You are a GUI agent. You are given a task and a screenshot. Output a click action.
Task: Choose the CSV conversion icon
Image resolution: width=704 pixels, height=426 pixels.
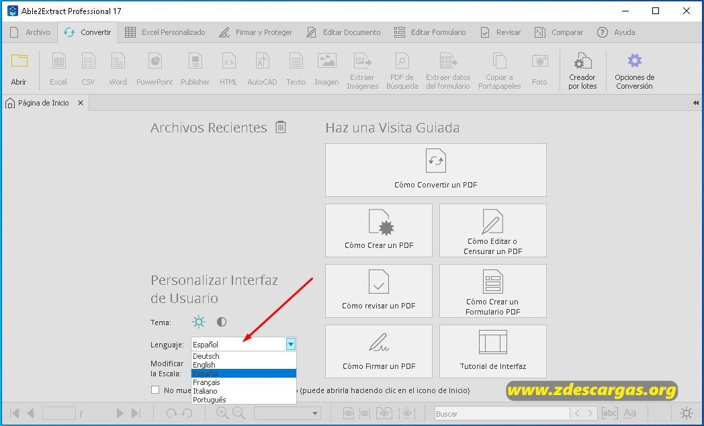[x=89, y=61]
